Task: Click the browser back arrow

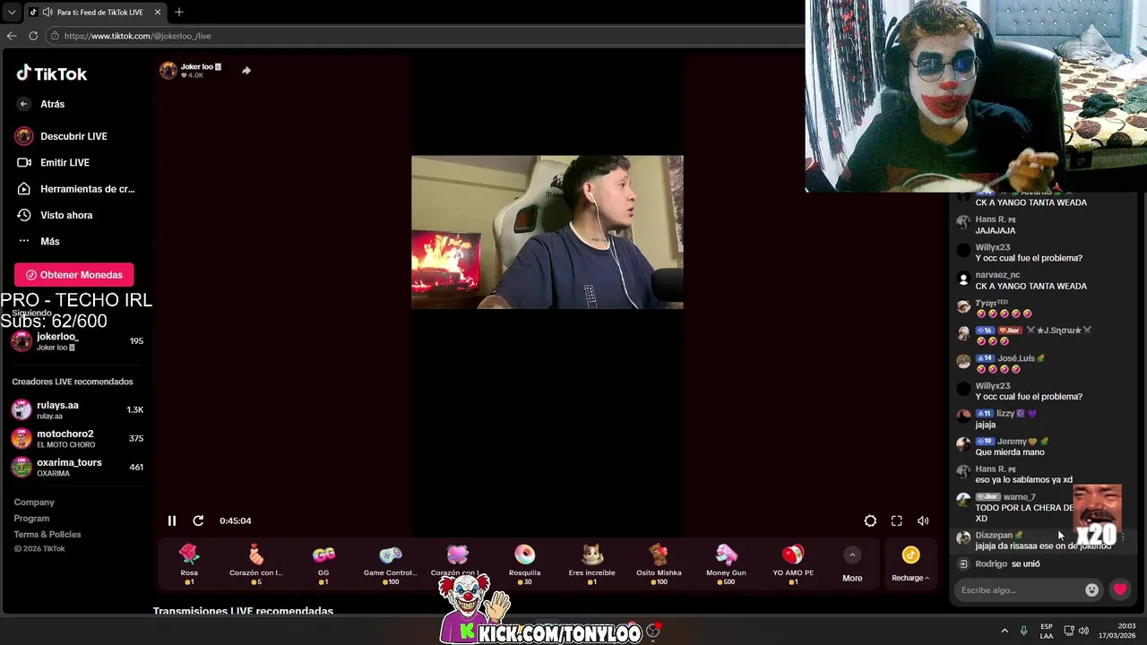Action: (x=12, y=36)
